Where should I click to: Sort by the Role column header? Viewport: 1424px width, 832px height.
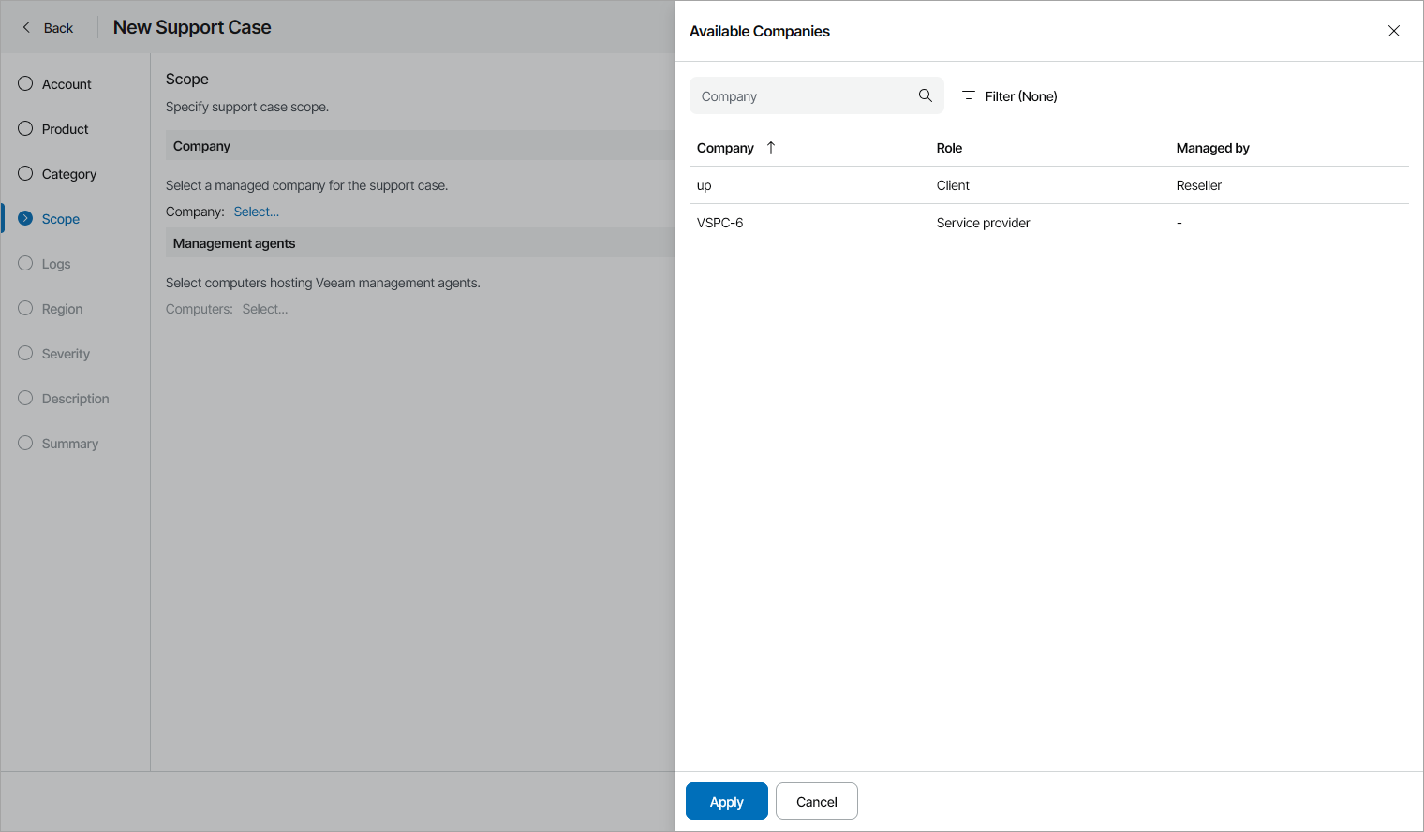tap(949, 148)
